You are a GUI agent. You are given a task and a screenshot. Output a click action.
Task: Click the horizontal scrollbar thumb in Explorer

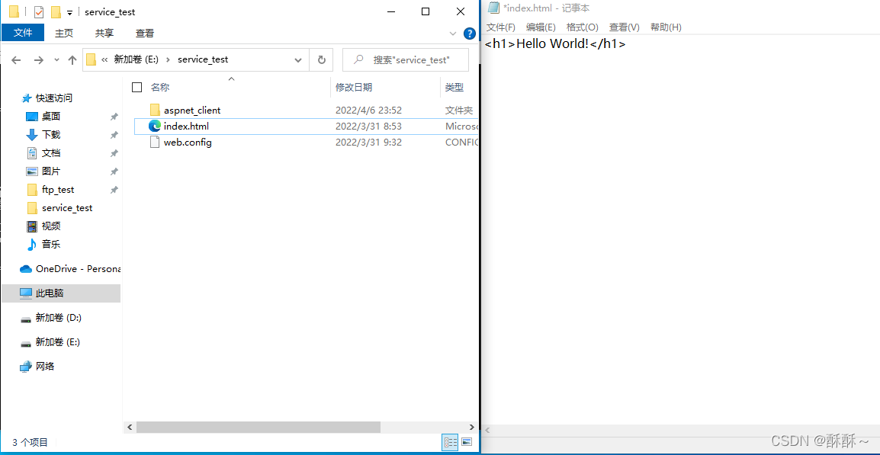tap(259, 427)
